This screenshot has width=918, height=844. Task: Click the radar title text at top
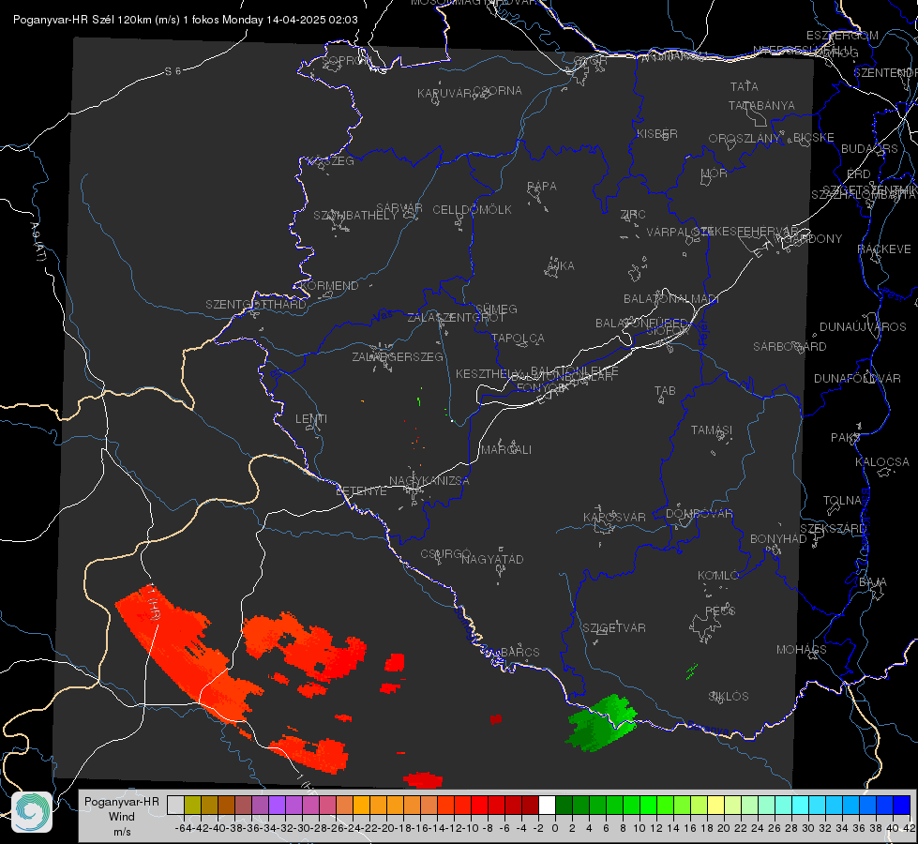click(x=185, y=20)
